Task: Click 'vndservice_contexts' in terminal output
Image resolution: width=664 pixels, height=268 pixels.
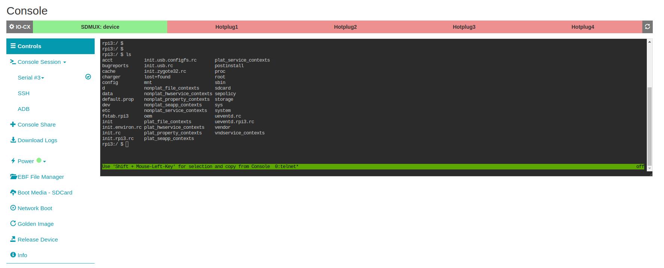Action: point(240,133)
